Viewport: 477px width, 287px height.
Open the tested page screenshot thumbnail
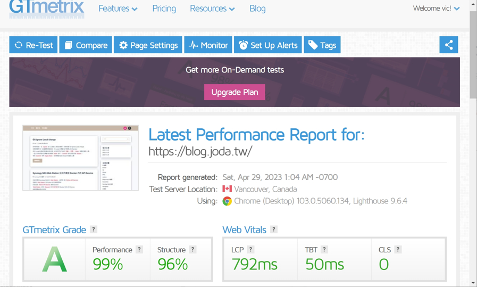(x=81, y=158)
